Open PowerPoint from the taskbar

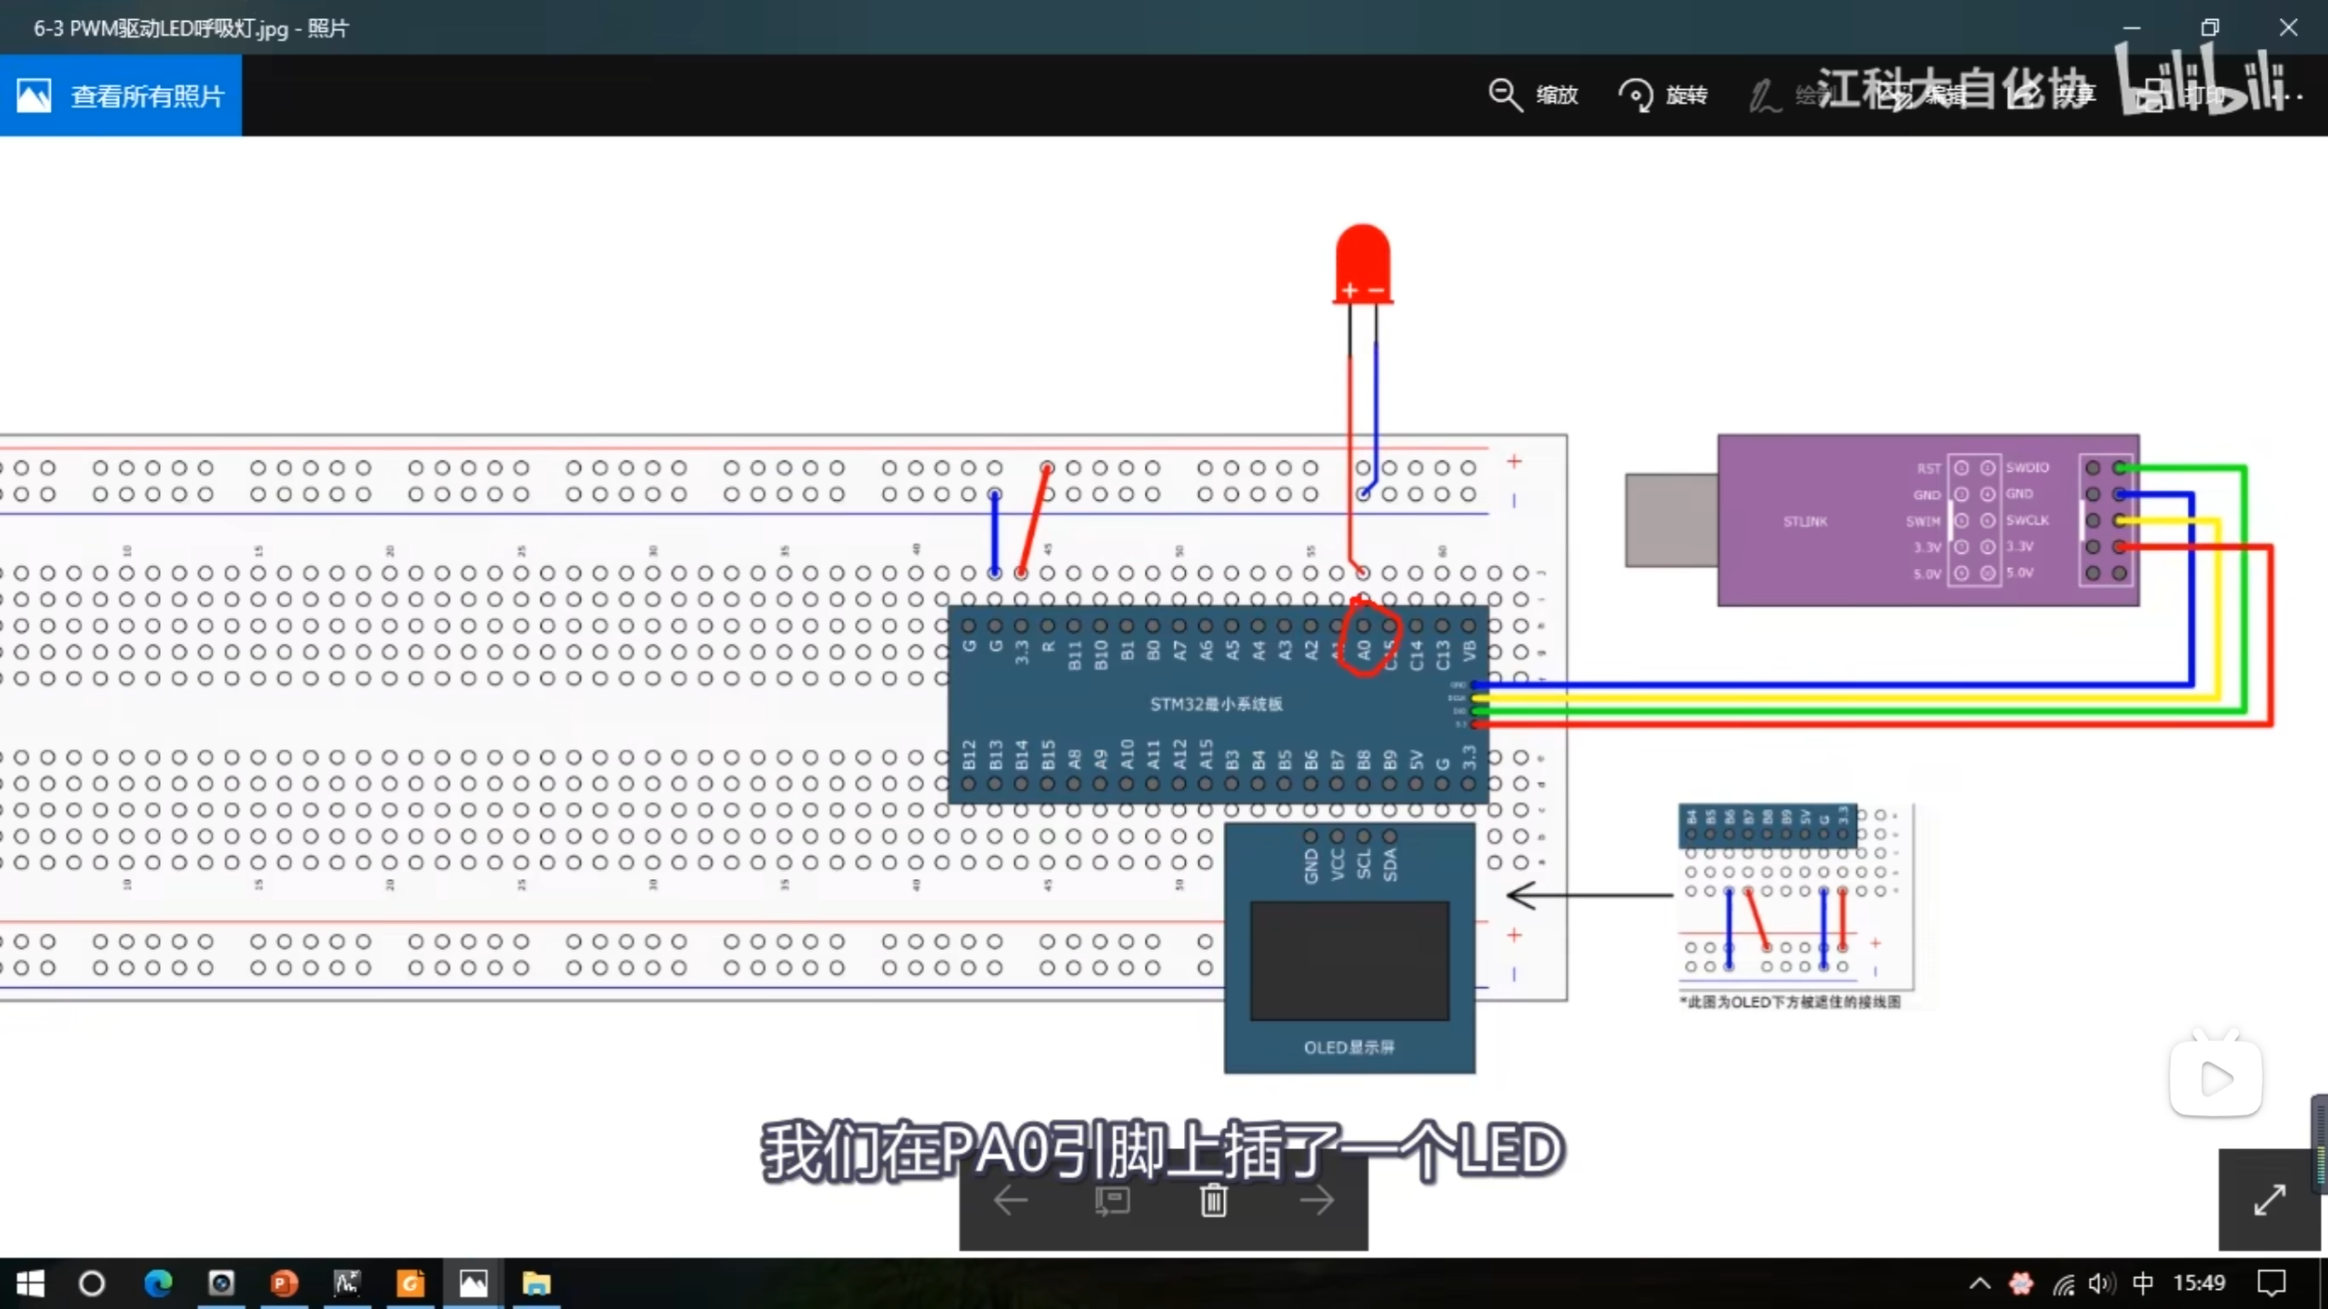pos(284,1284)
